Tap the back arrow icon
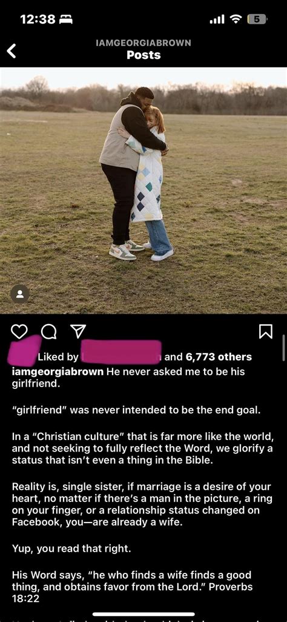 [x=12, y=50]
